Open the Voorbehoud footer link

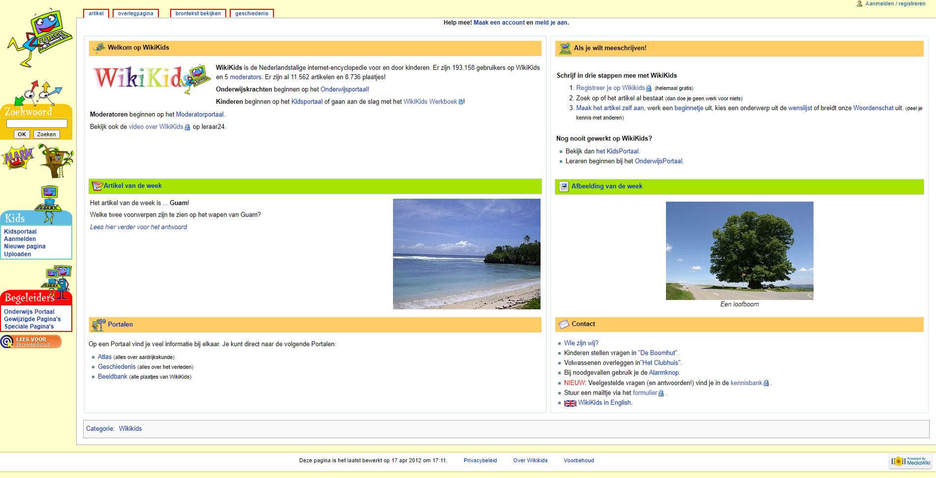click(579, 461)
